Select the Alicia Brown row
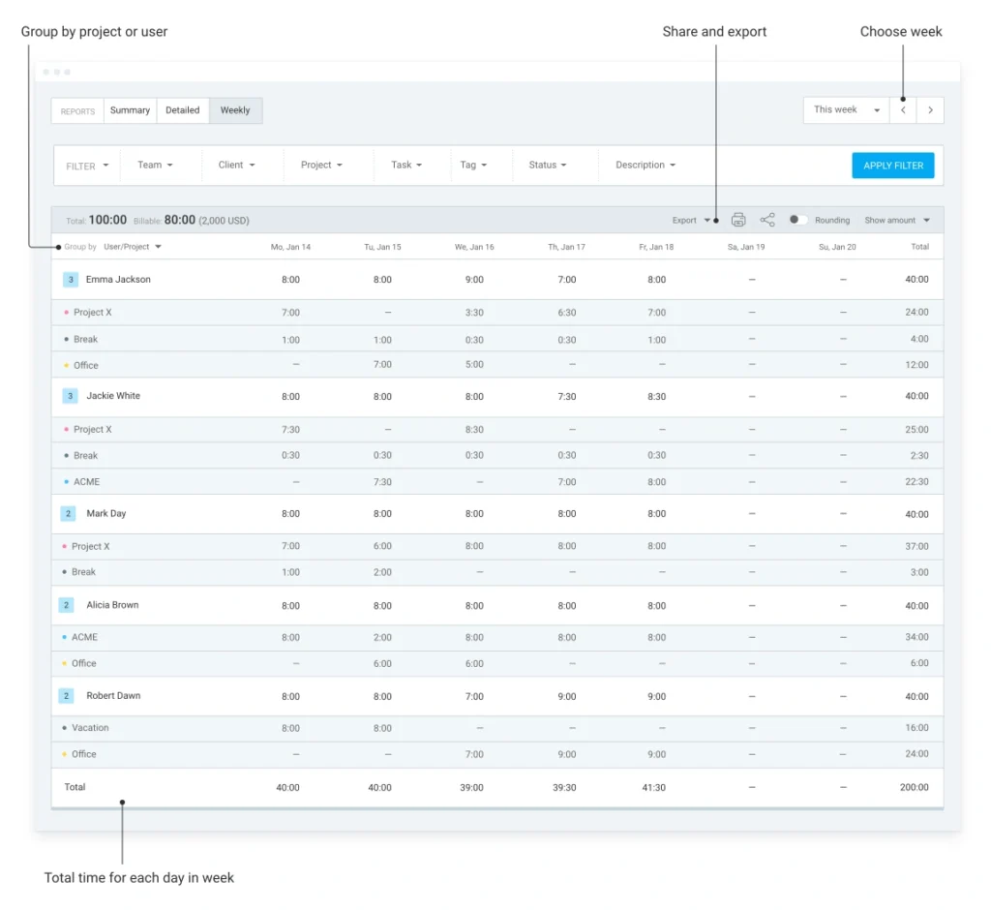The height and width of the screenshot is (910, 991). (112, 605)
